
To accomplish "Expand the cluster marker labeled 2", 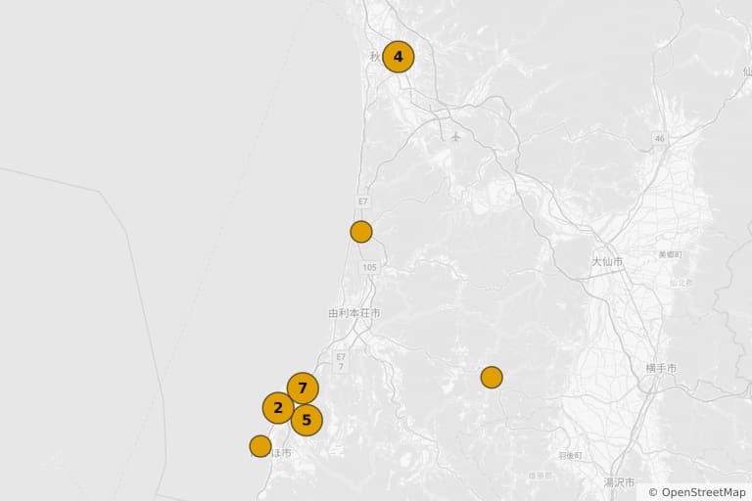I will [278, 408].
